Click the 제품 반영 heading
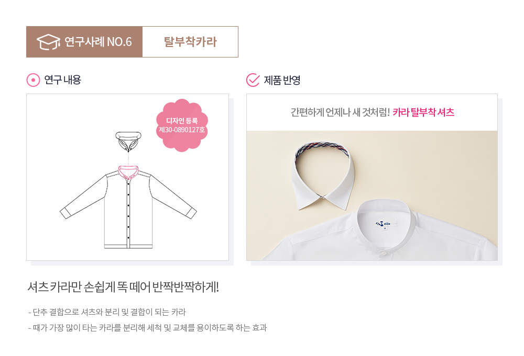 coord(282,80)
